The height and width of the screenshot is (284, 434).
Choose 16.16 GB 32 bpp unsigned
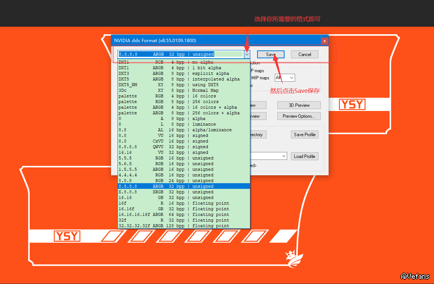pyautogui.click(x=184, y=198)
